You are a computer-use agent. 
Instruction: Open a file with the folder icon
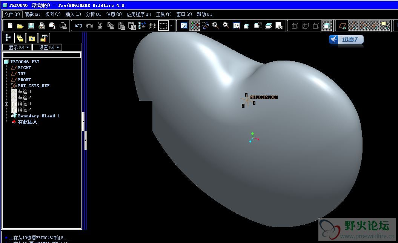[x=20, y=26]
